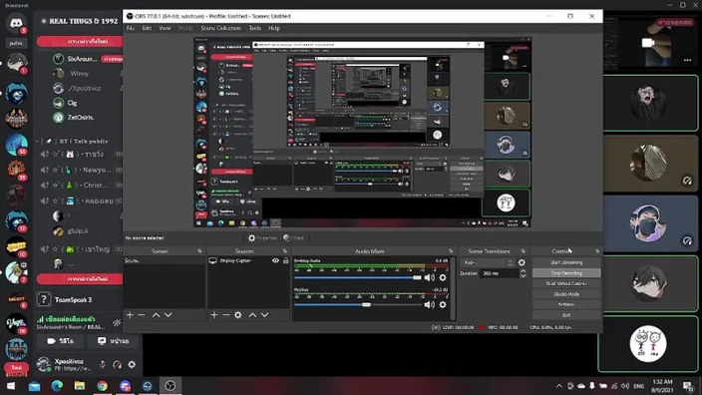Screen dimensions: 702x395
Task: Turn on Discord camera with Video button
Action: click(x=61, y=341)
